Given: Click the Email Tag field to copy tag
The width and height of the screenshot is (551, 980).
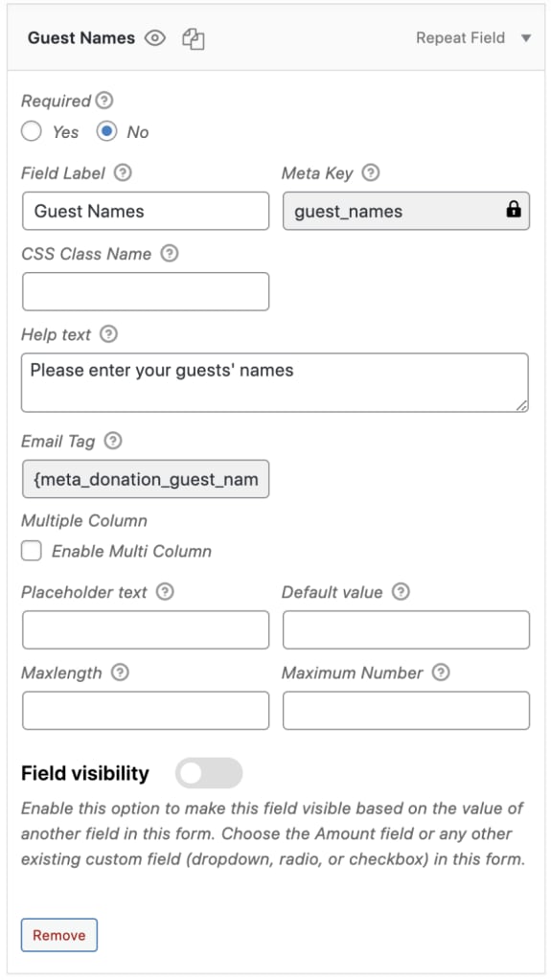Looking at the screenshot, I should [x=146, y=479].
